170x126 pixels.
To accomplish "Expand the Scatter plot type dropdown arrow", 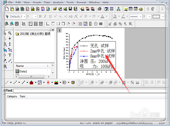I will (x=19, y=82).
